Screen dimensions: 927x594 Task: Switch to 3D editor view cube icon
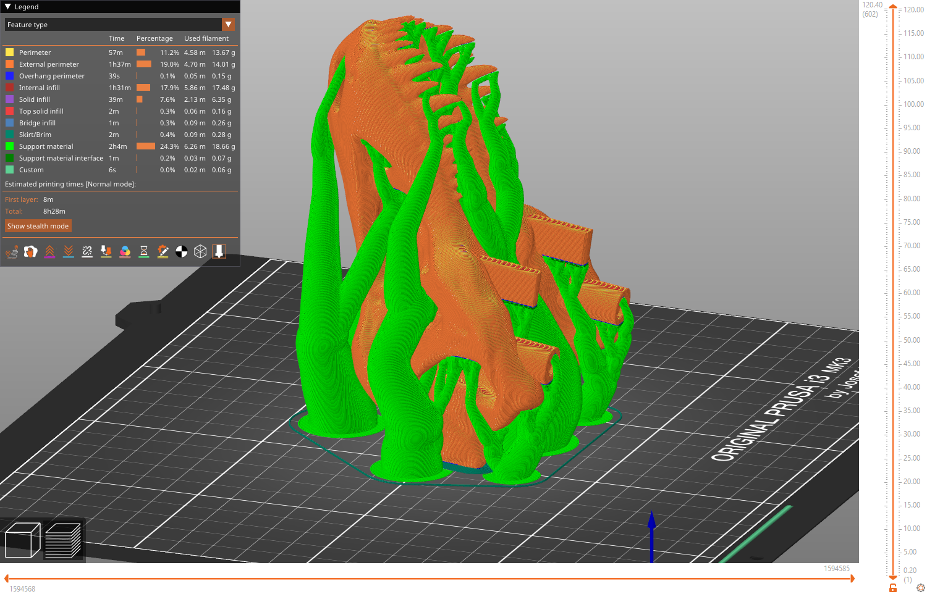coord(22,540)
